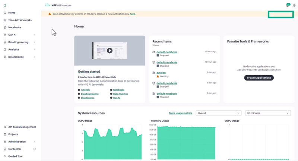298x161 pixels.
Task: Open the Getting started link
Action: (89, 72)
